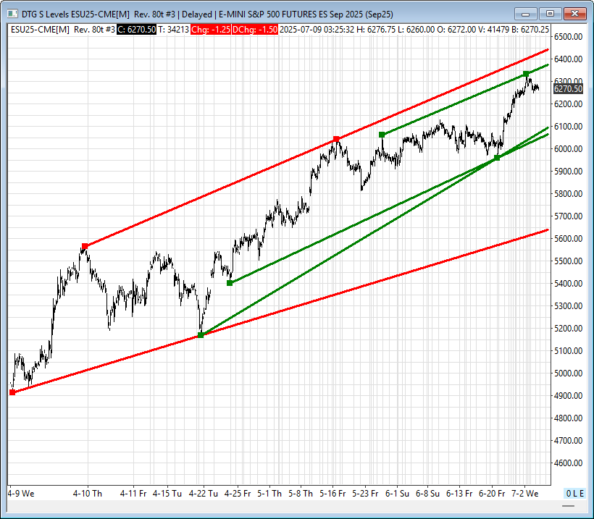Click the 6270.50 current price marker on axis
The width and height of the screenshot is (594, 519).
click(568, 89)
